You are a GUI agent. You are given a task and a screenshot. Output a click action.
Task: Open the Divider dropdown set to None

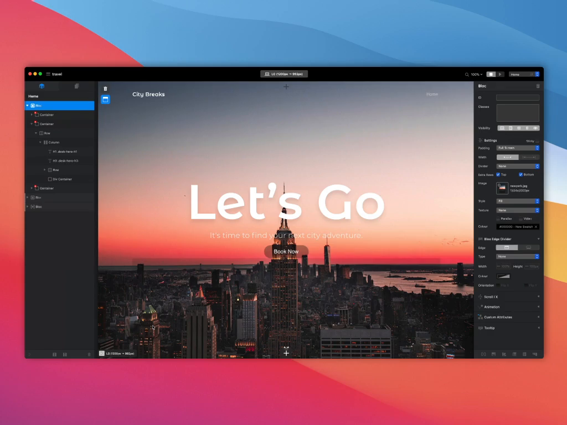coord(518,166)
